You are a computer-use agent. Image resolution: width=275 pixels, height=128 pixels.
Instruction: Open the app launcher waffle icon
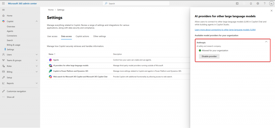coord(3,3)
